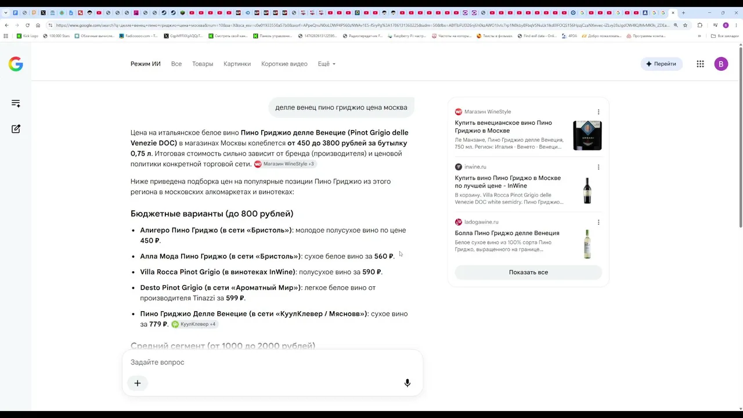Click the heading Бюджетные варианты (до 800 рублей)
This screenshot has width=743, height=418.
coord(212,214)
